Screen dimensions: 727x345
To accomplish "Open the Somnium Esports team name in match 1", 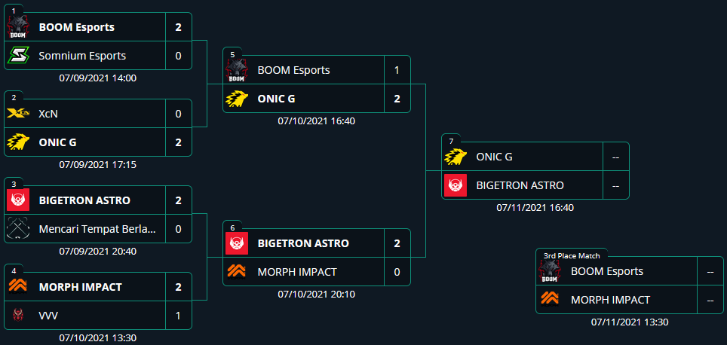I will pos(82,56).
